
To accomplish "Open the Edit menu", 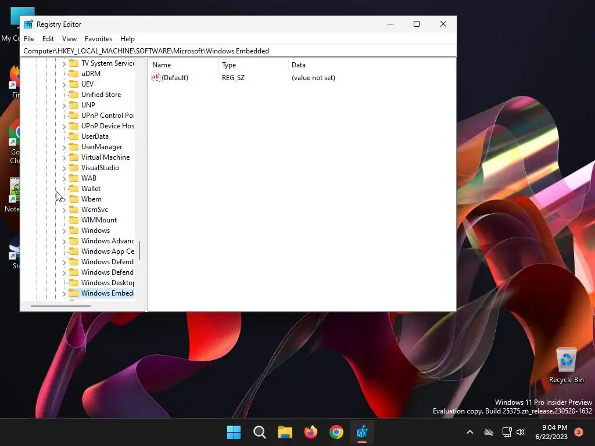I will [48, 39].
